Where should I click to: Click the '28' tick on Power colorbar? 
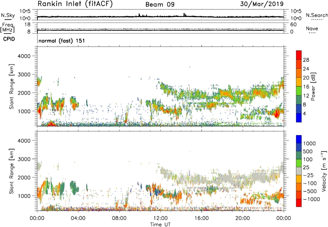[306, 60]
